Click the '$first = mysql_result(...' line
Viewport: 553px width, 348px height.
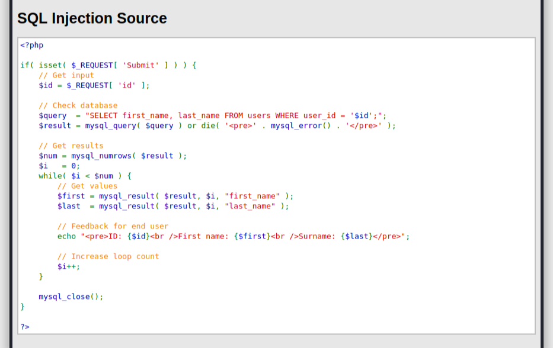(x=175, y=196)
